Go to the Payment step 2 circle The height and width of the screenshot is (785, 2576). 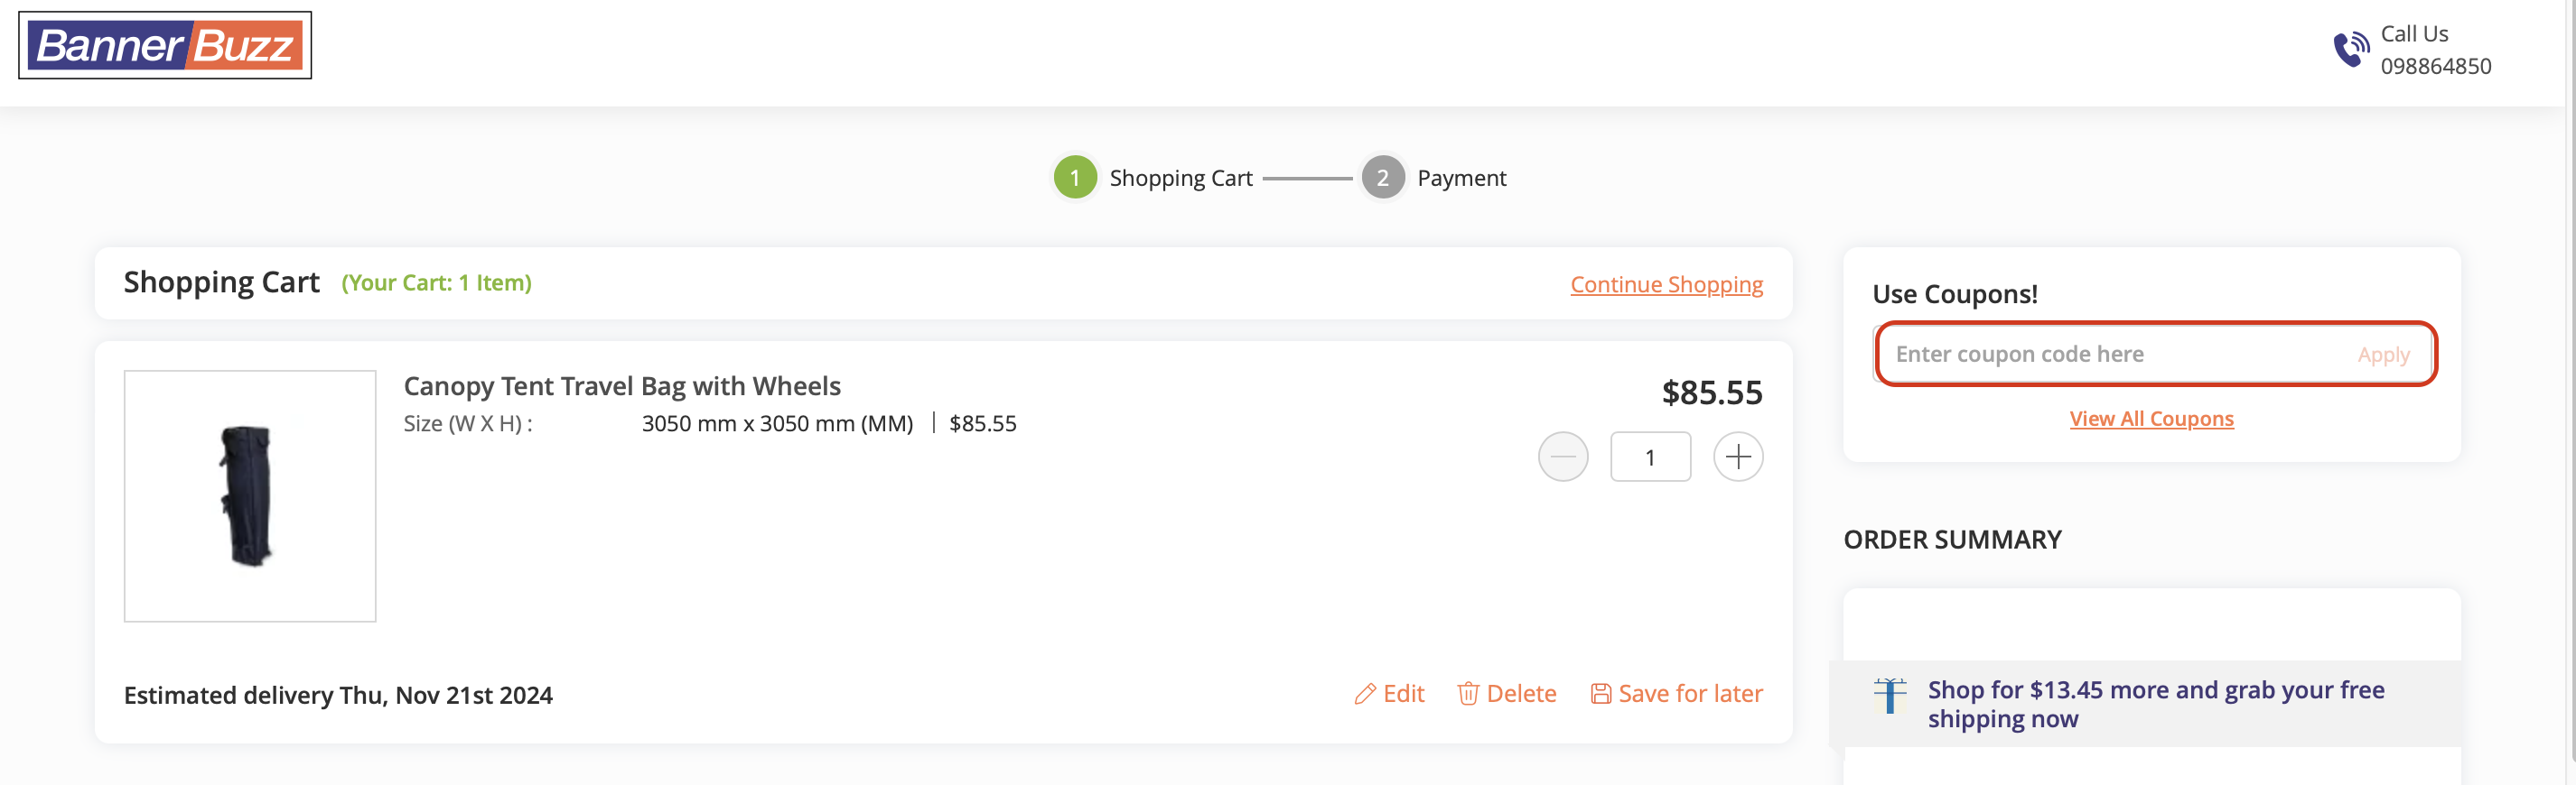(x=1383, y=178)
